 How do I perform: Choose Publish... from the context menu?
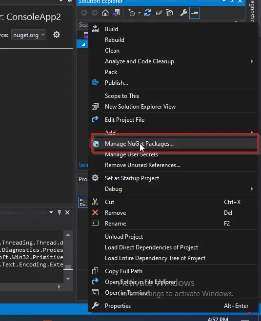[x=174, y=83]
